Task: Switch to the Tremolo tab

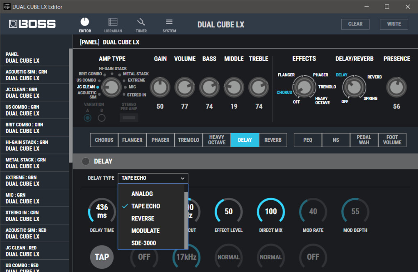Action: pos(189,140)
